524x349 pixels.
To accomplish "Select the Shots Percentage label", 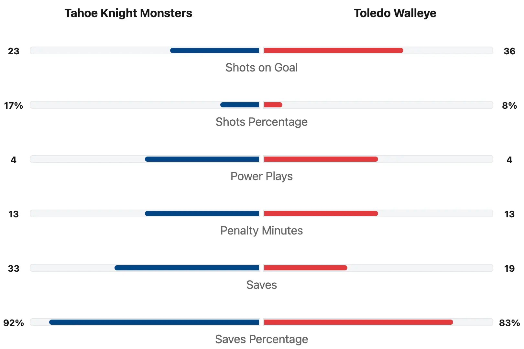I will [x=261, y=122].
